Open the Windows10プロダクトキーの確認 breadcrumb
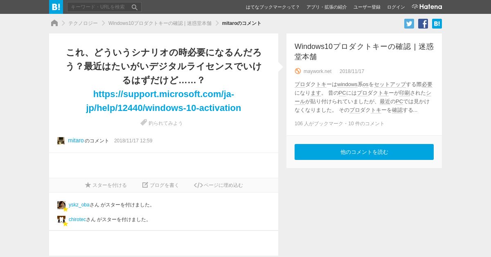 coord(160,23)
